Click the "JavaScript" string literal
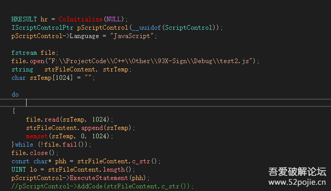Screen dimensions: 331x191 tap(132, 36)
